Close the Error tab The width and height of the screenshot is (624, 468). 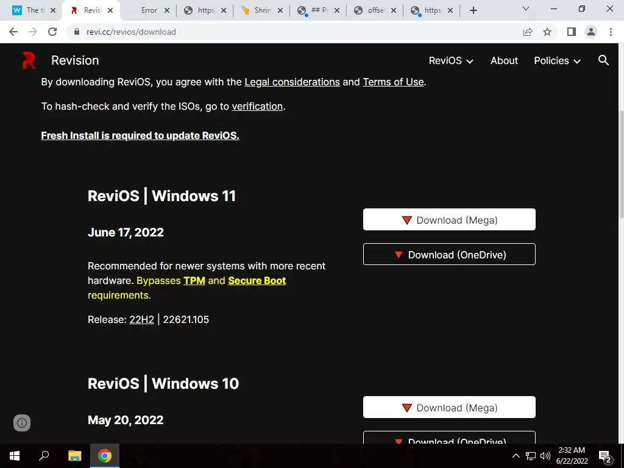coord(167,10)
